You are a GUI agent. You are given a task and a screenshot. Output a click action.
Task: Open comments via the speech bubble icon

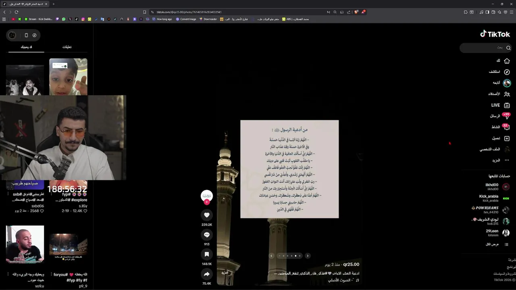[x=207, y=235]
